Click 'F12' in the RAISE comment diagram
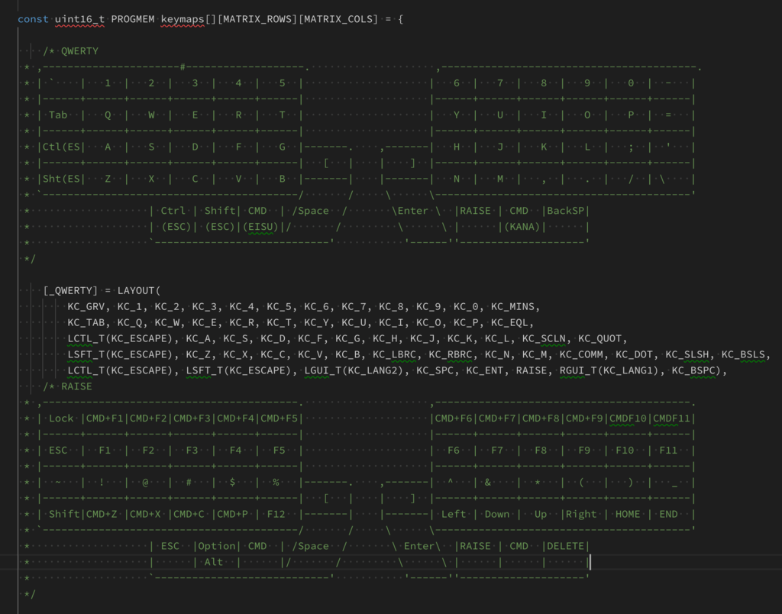The image size is (782, 614). pyautogui.click(x=276, y=514)
